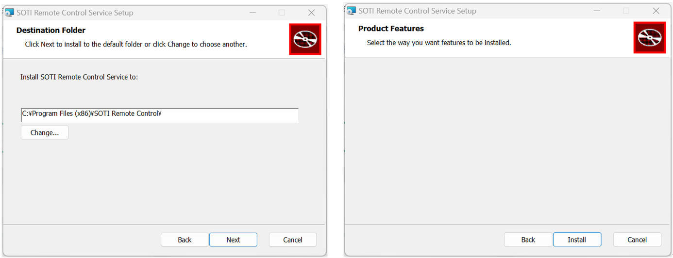Minimize the Destination Folder setup window
Image resolution: width=673 pixels, height=258 pixels.
coord(252,13)
